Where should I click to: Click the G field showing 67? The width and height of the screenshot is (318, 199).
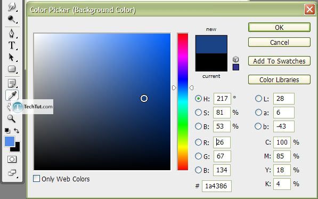(x=222, y=156)
